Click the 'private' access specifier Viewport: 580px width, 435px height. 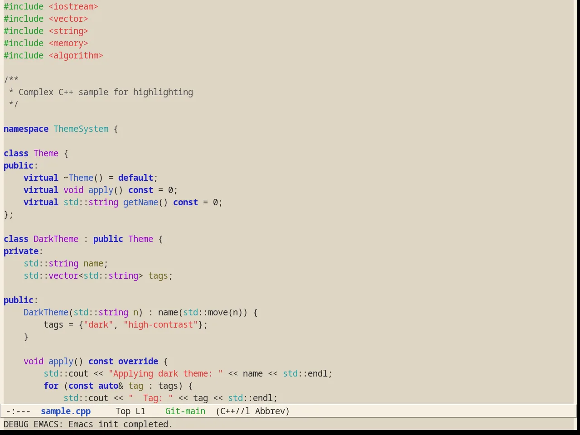21,251
